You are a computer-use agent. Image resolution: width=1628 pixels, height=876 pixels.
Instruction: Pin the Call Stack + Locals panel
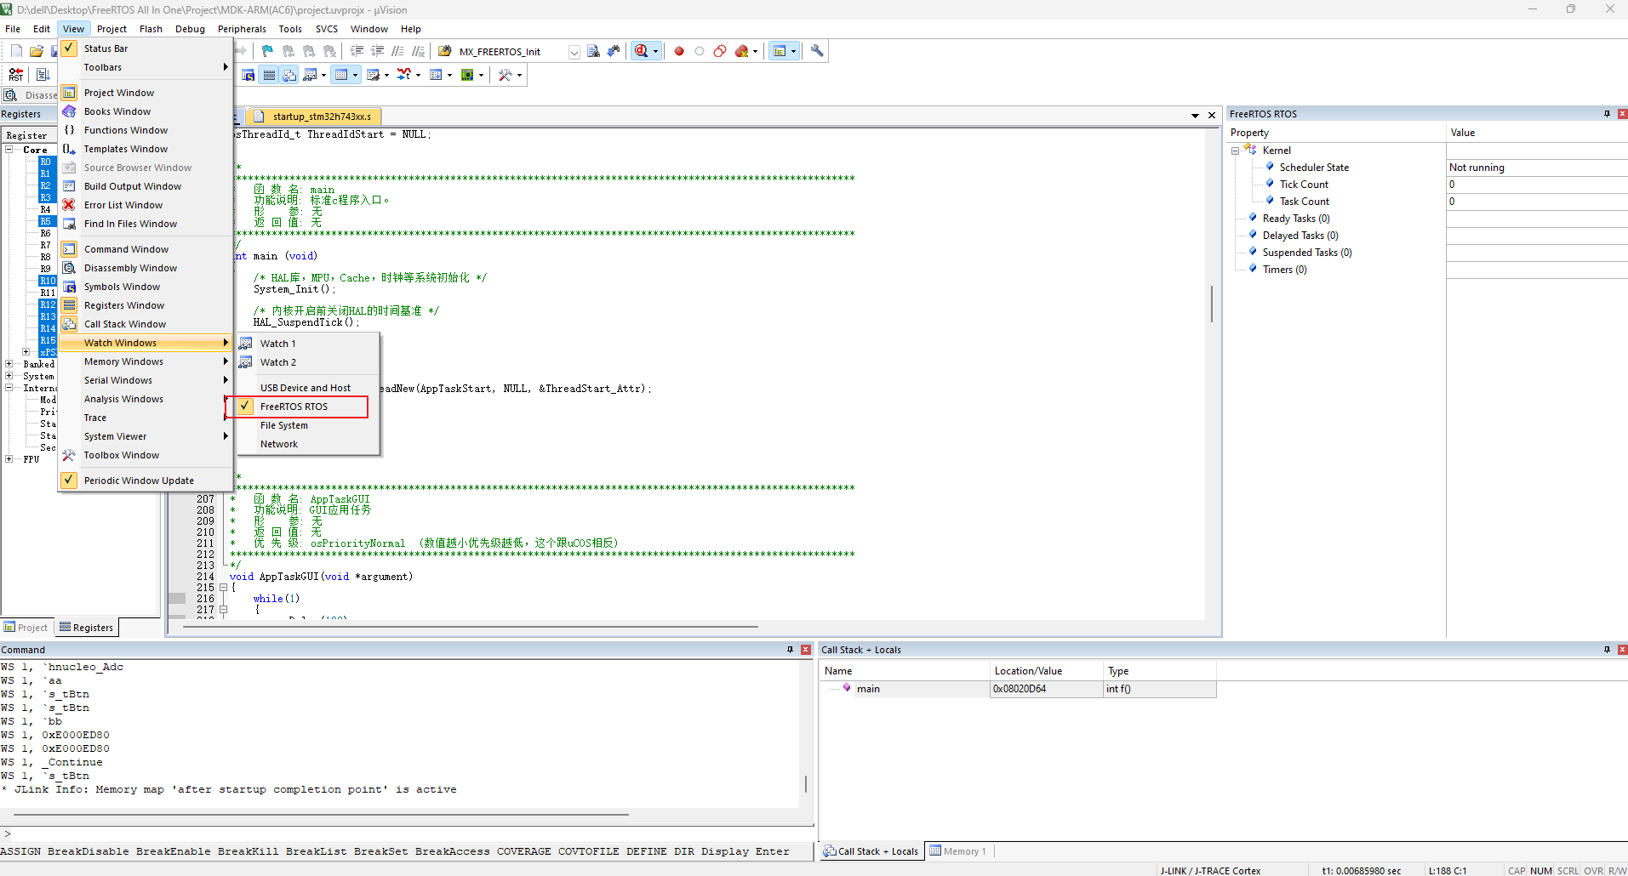(1607, 650)
